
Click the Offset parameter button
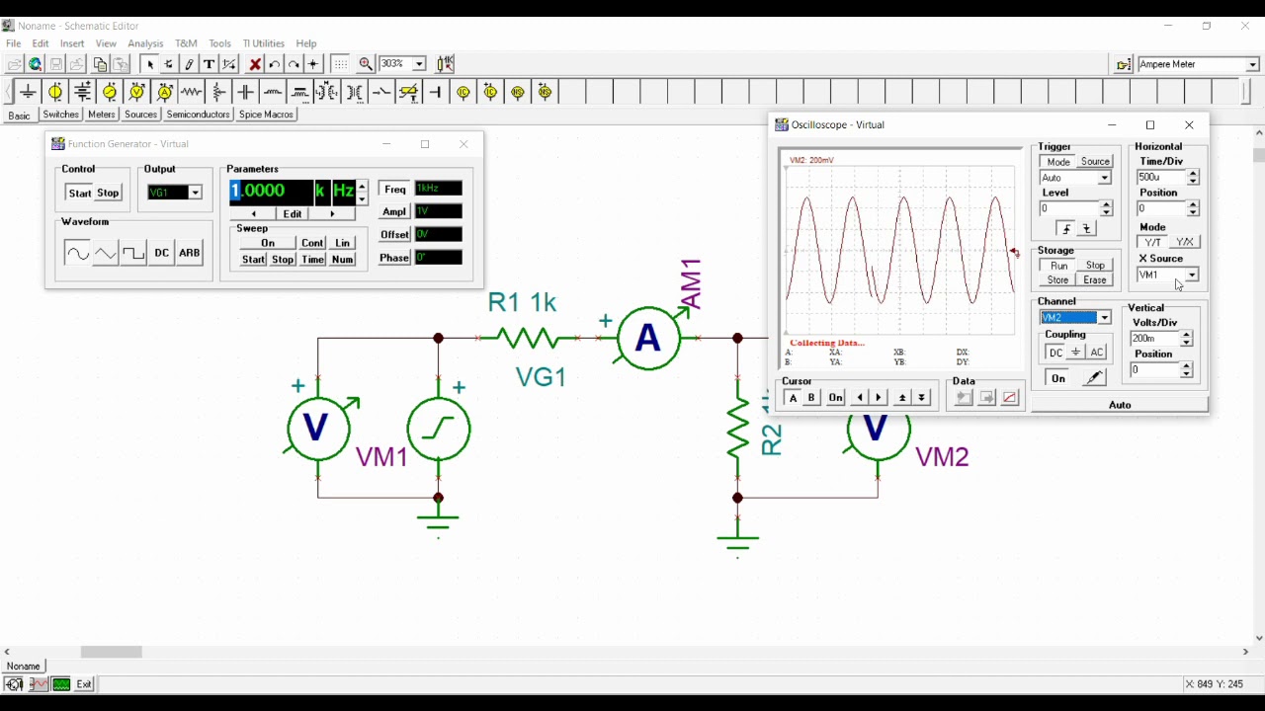tap(394, 234)
